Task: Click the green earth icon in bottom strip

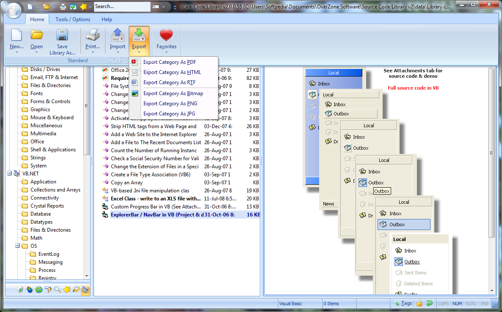Action: (39, 290)
